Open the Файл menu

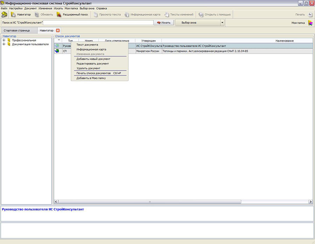[x=4, y=8]
